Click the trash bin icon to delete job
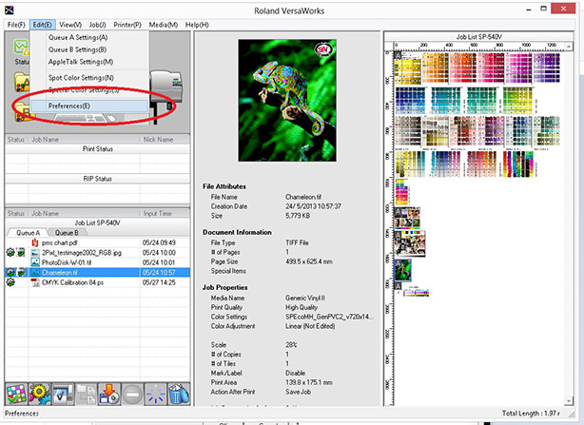Viewport: 584px width, 425px height. pos(177,392)
